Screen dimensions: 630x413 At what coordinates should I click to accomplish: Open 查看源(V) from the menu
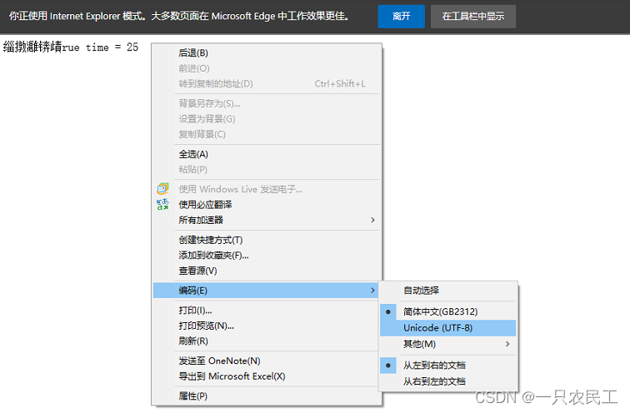tap(267, 271)
